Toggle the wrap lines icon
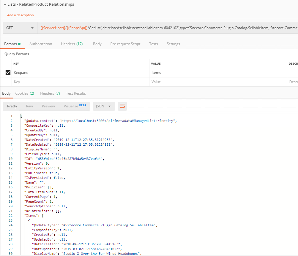 click(x=122, y=106)
